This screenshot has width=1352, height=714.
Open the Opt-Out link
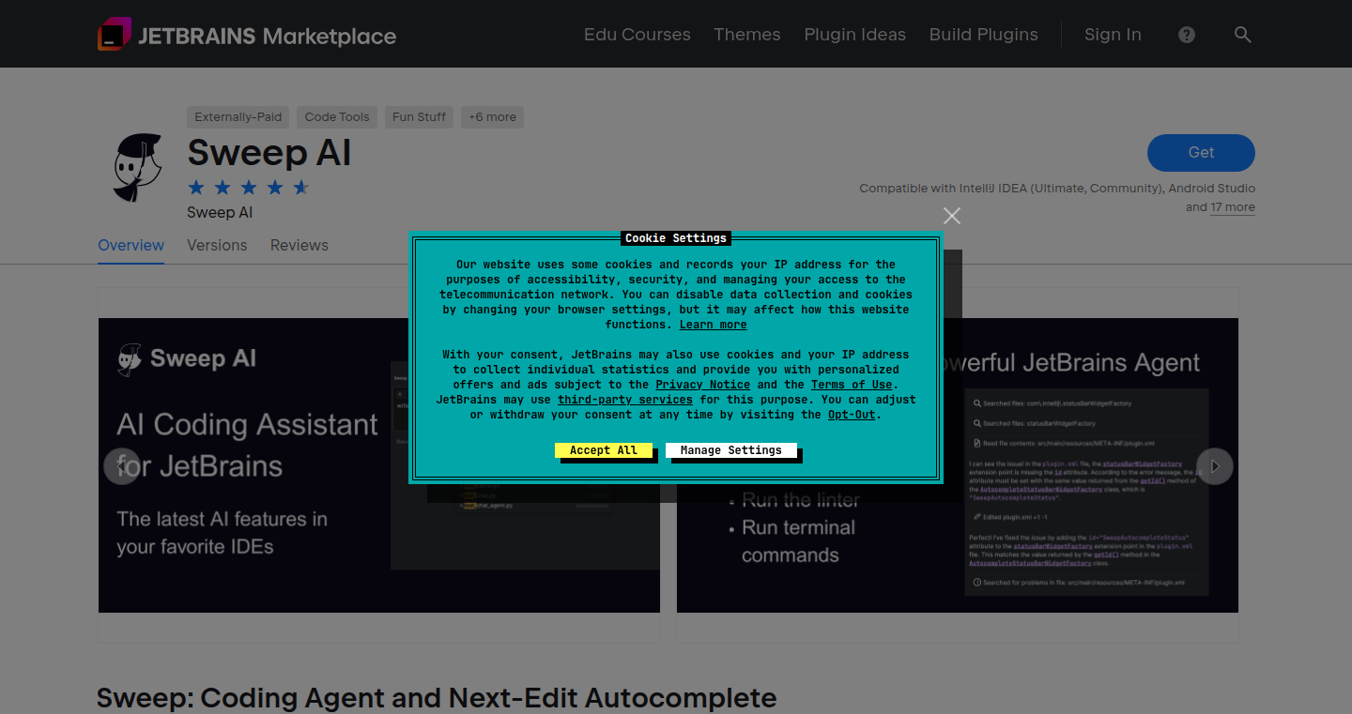tap(852, 415)
